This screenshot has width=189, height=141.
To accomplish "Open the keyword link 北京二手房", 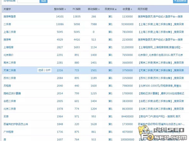I will coord(10,109).
